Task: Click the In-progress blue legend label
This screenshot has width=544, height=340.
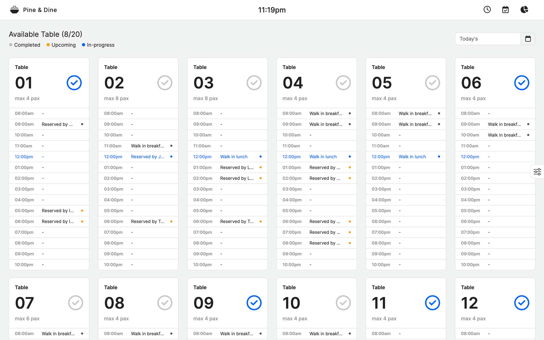Action: point(101,45)
